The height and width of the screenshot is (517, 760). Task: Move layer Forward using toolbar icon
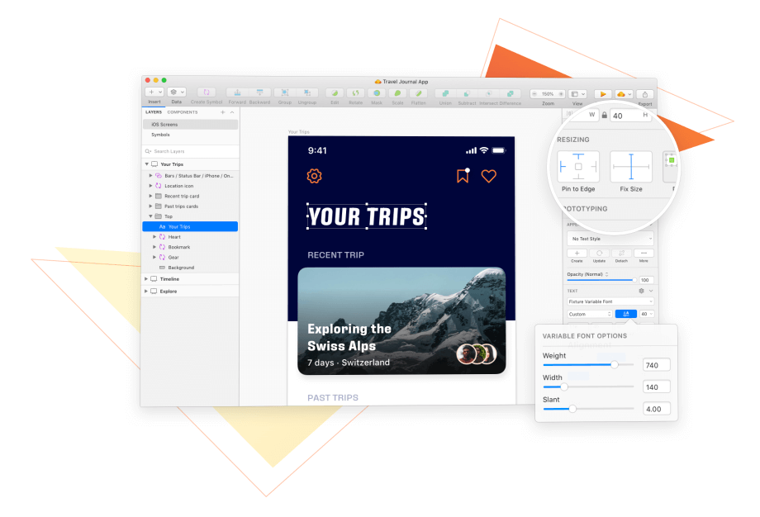tap(238, 92)
